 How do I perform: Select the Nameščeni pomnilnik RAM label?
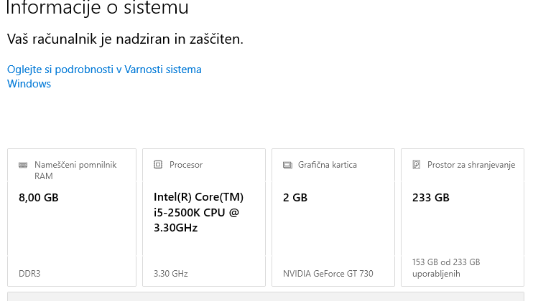click(75, 170)
